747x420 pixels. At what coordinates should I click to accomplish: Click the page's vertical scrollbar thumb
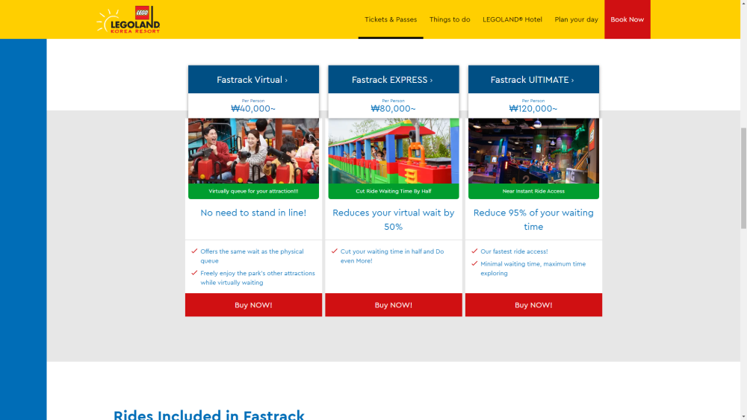coord(743,179)
